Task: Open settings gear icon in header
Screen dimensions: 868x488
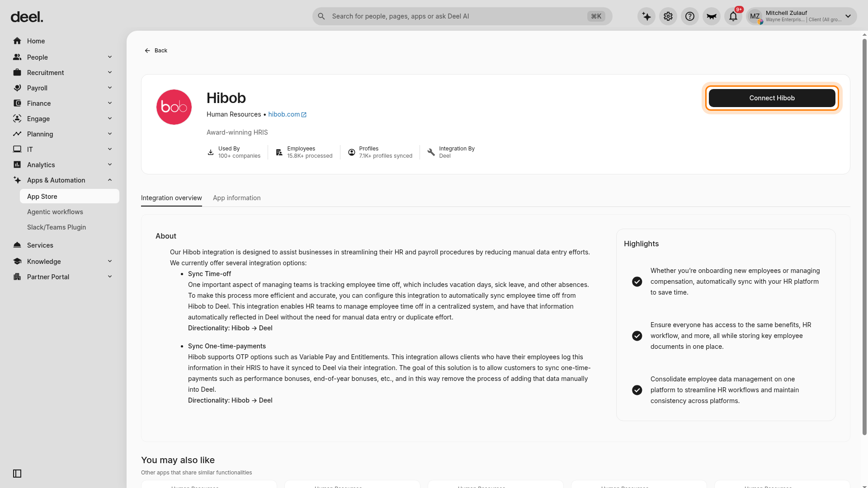Action: click(x=668, y=16)
